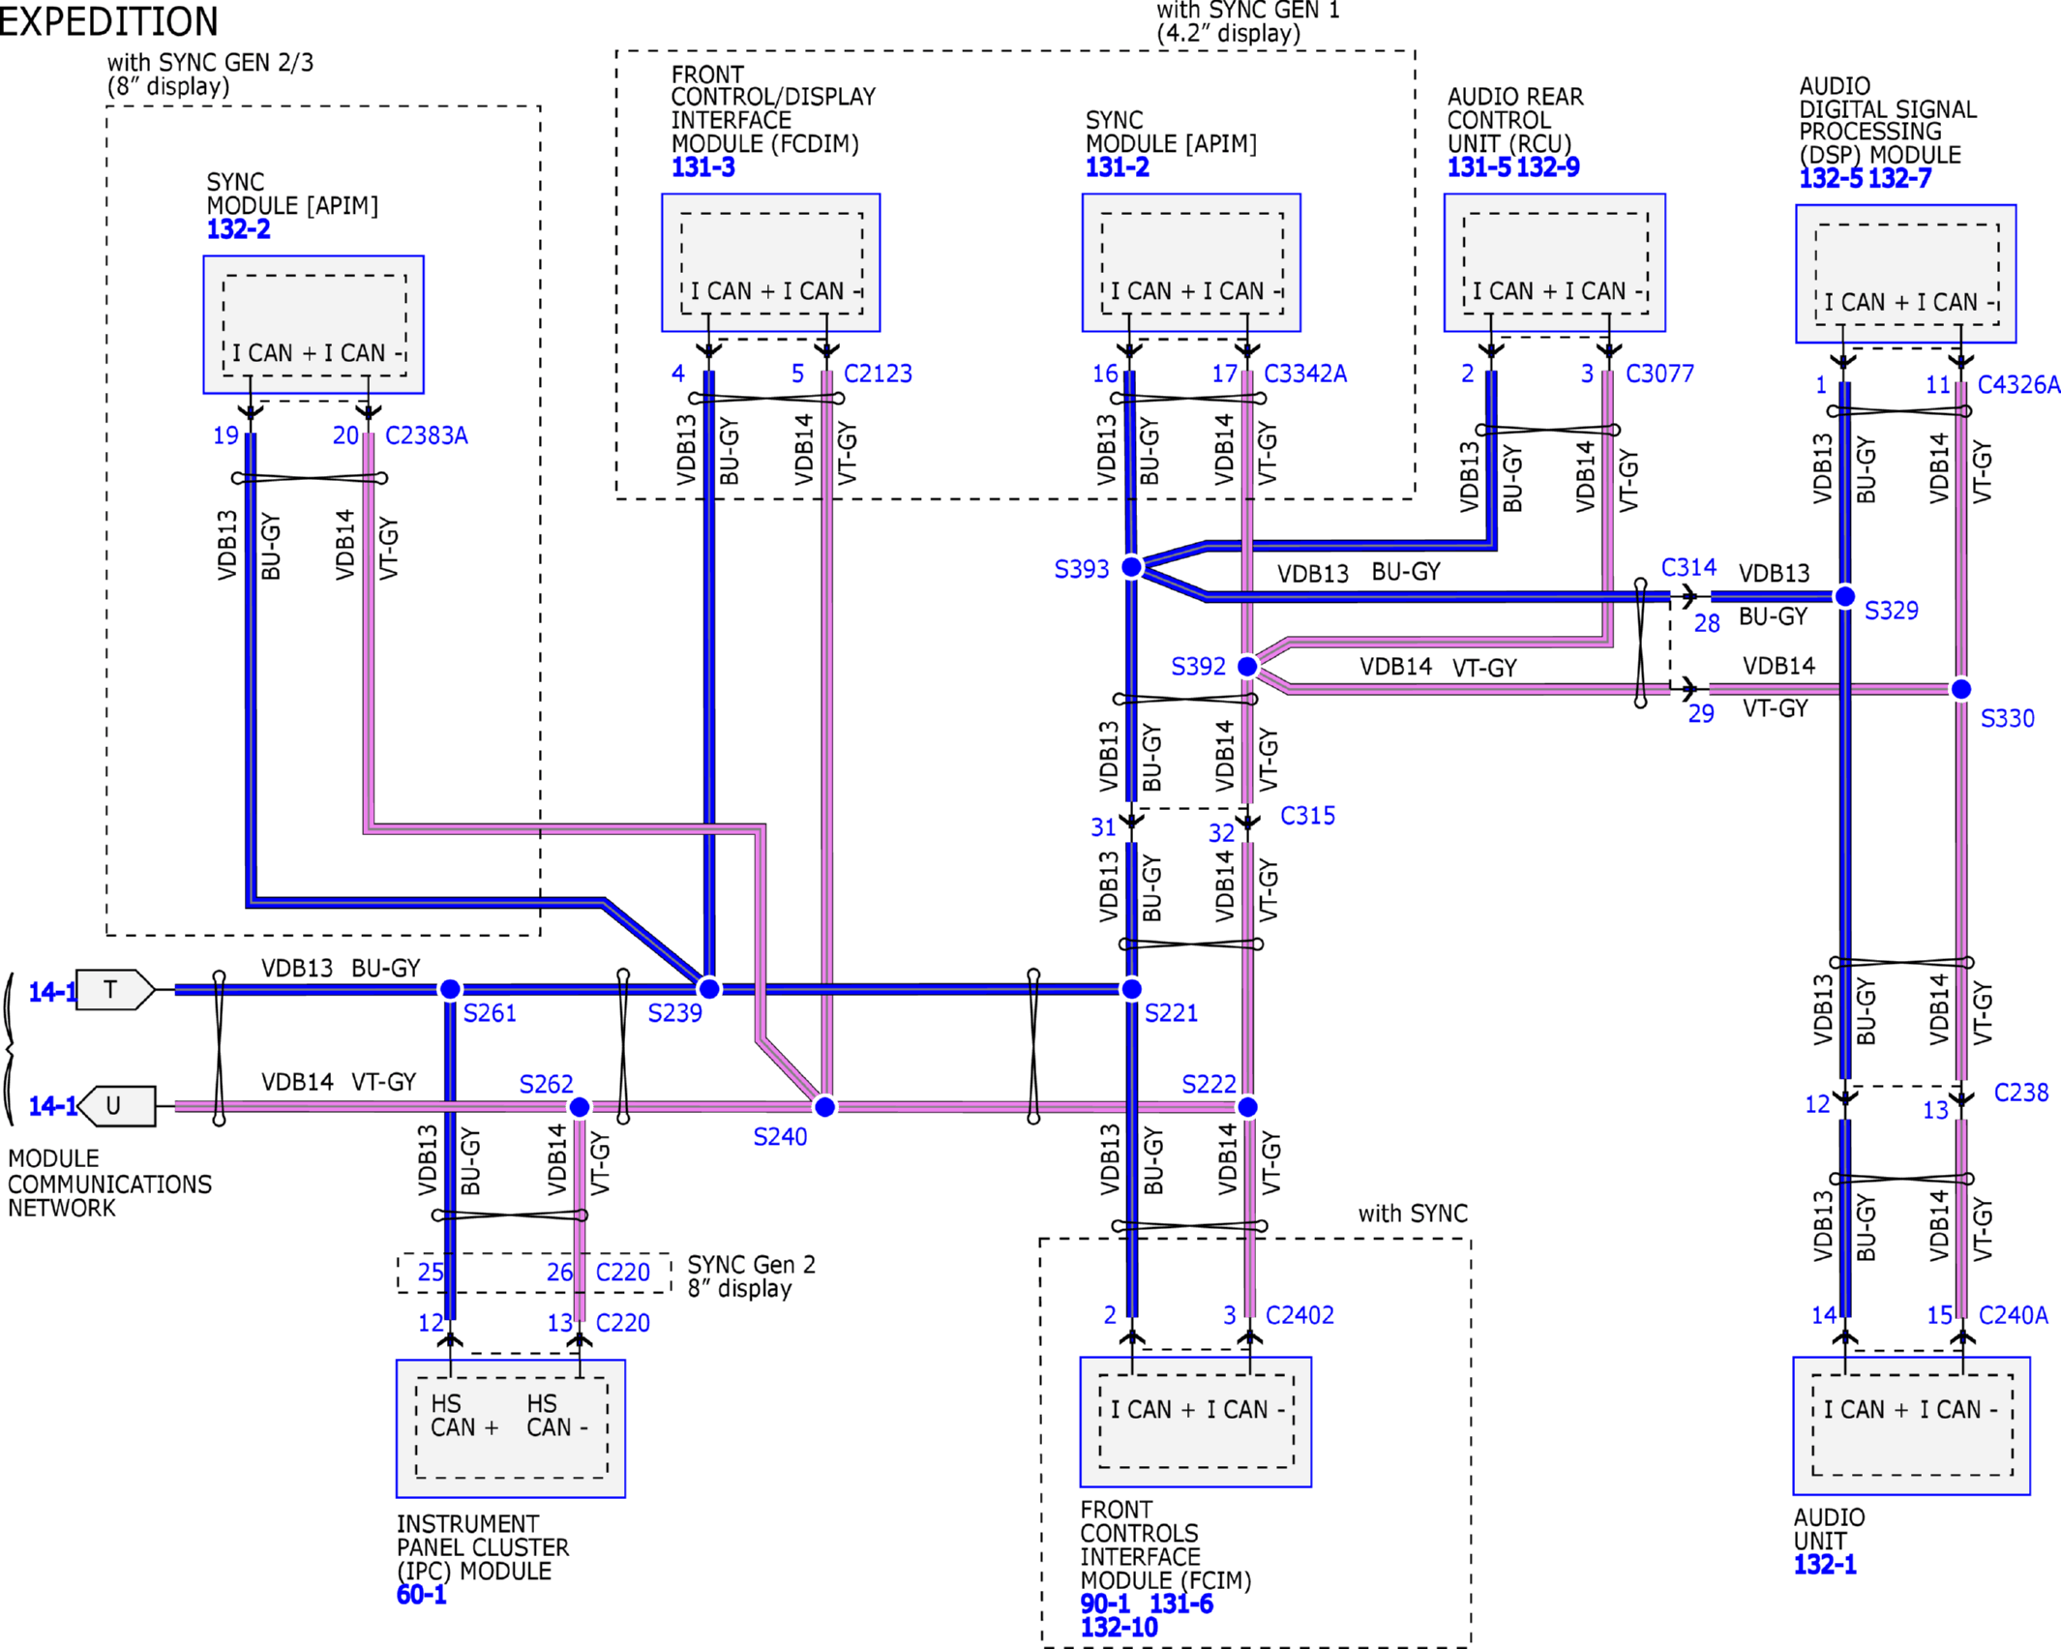Click the S240 splice dot
Image resolution: width=2061 pixels, height=1649 pixels.
823,1106
